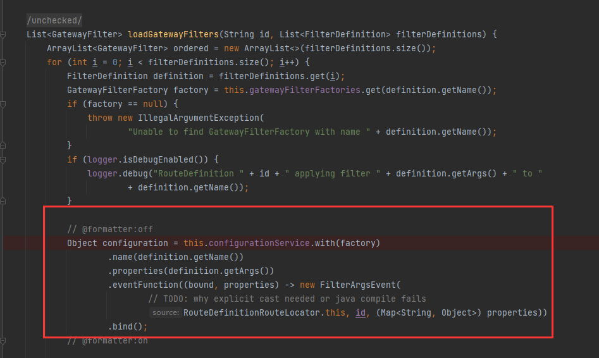Viewport: 599px width, 358px height.
Task: Click .eventFunction chained call
Action: coord(143,285)
